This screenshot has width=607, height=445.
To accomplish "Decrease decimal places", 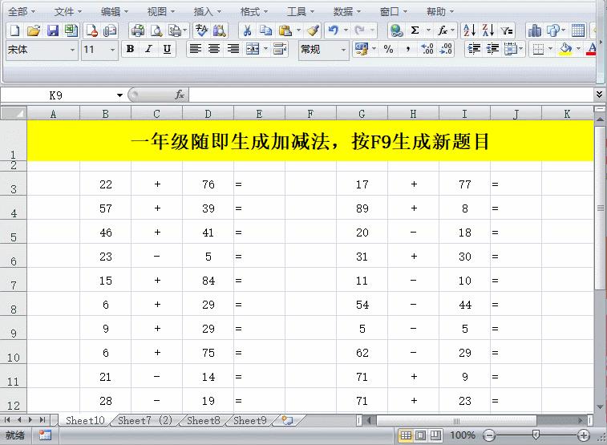I will [446, 49].
